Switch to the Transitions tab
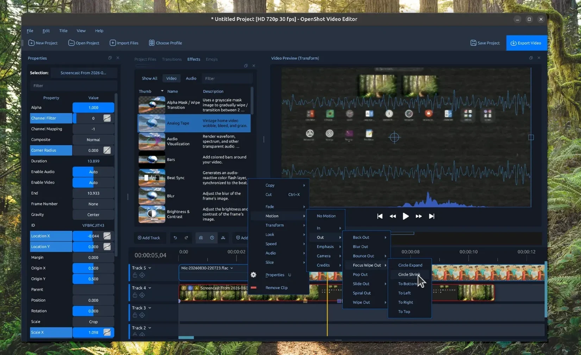The height and width of the screenshot is (355, 581). [x=171, y=59]
